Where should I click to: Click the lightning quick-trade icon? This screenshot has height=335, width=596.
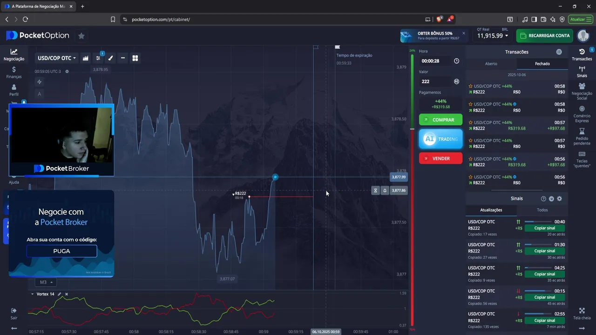(x=40, y=82)
